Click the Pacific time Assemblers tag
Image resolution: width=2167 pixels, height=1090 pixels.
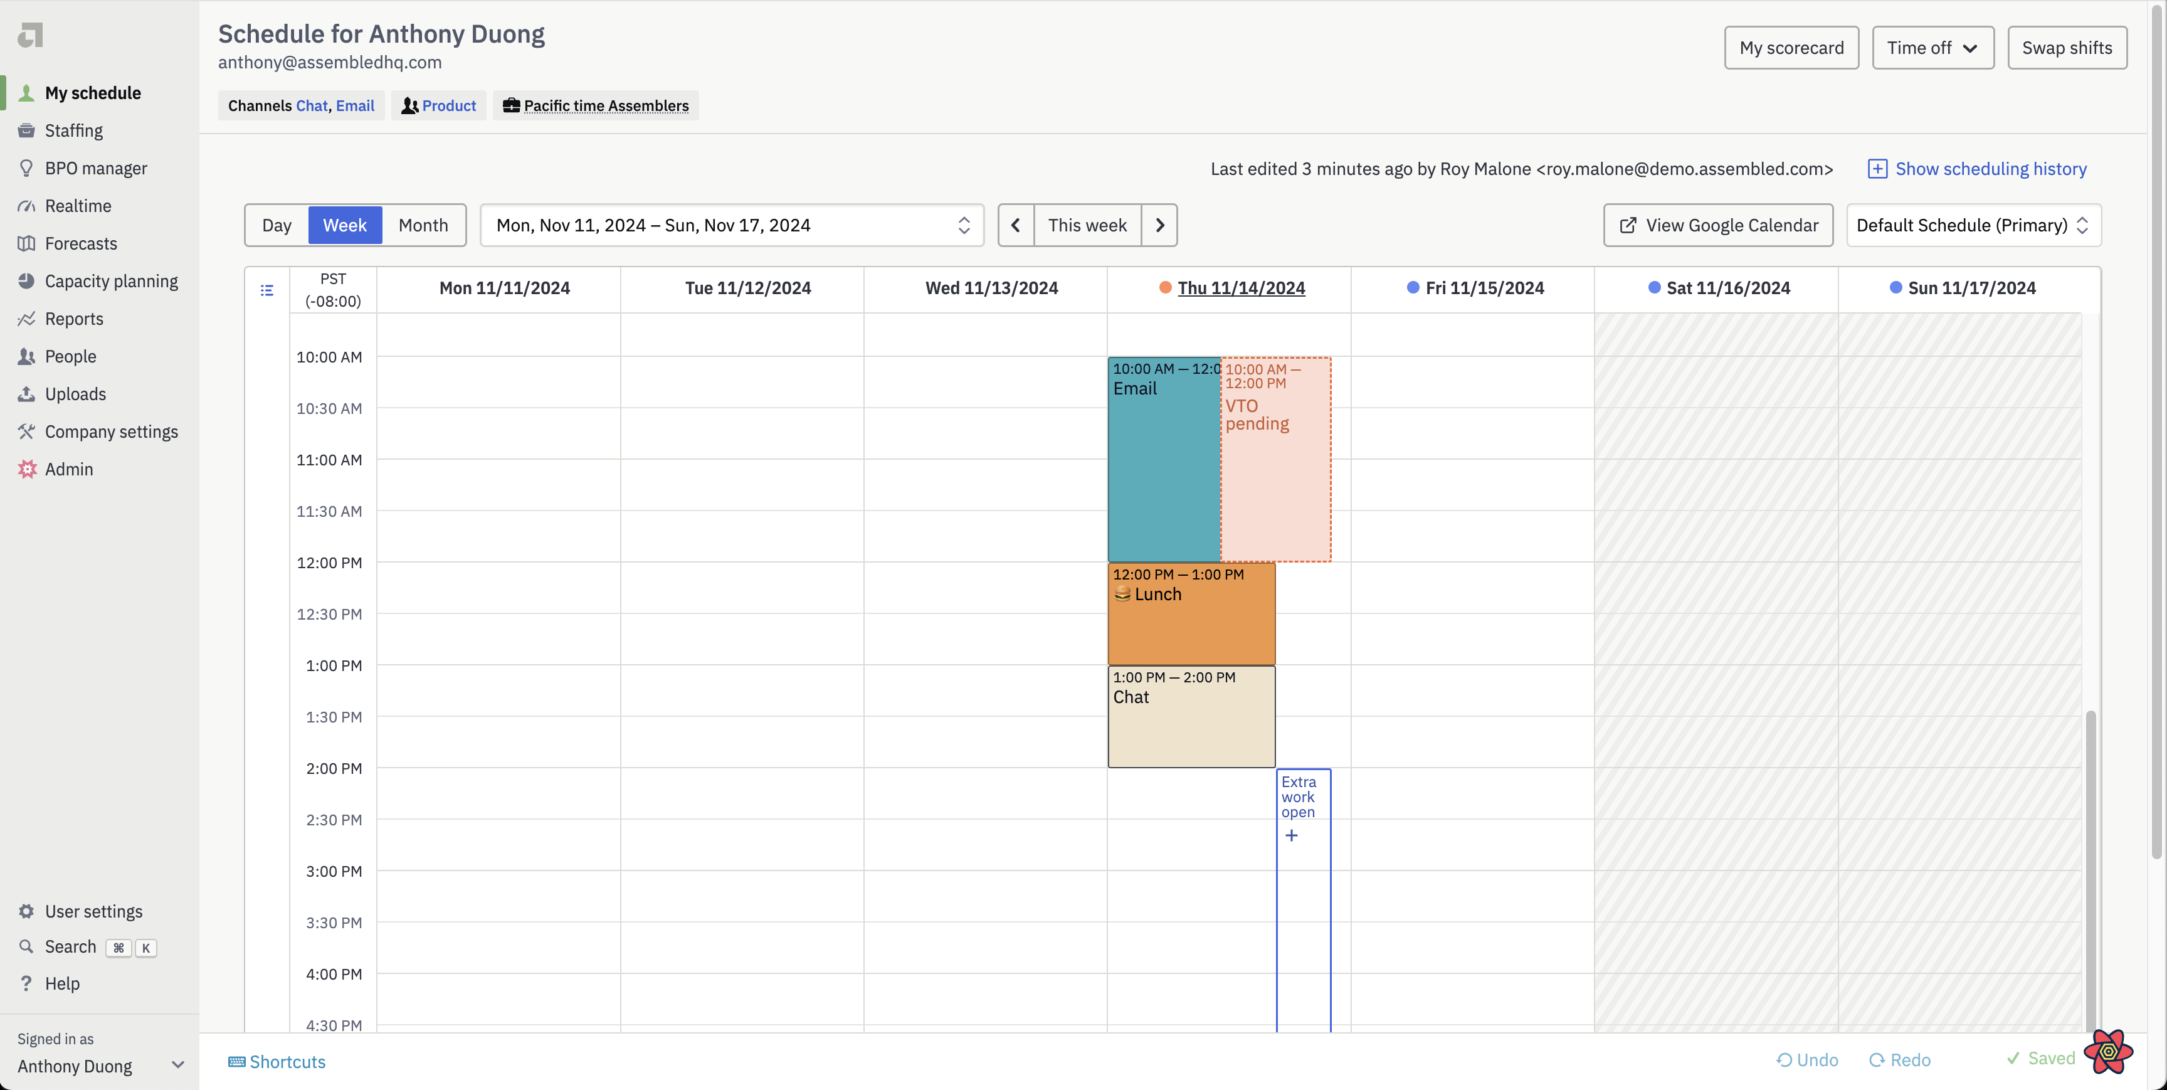point(596,106)
